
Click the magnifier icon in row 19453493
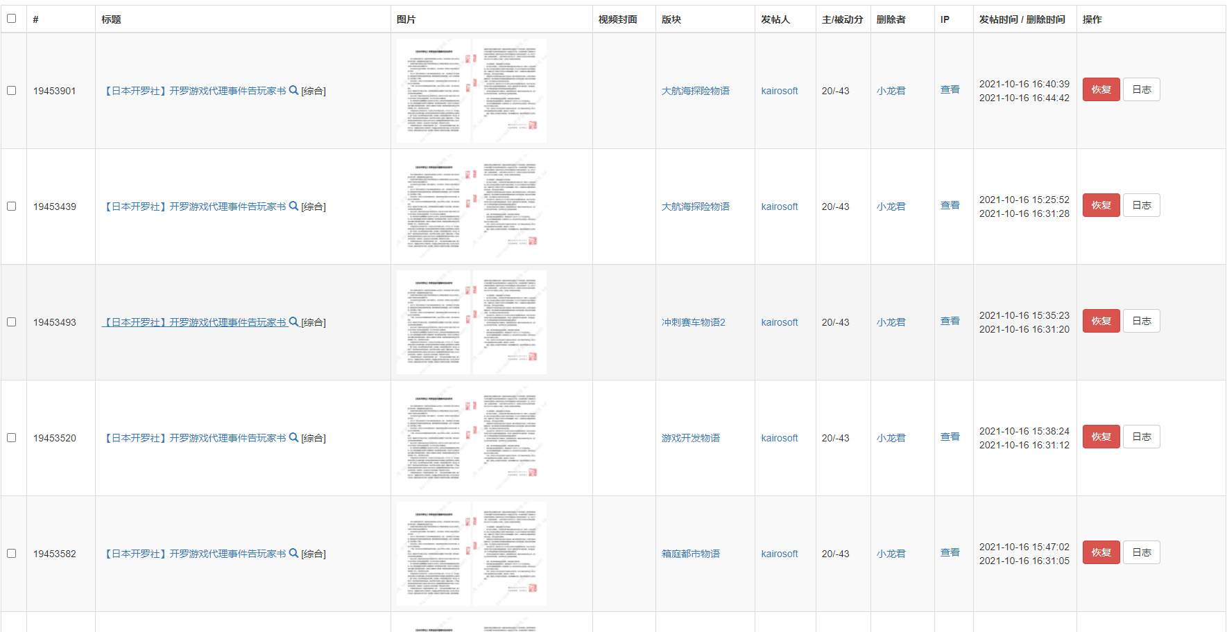click(x=293, y=322)
